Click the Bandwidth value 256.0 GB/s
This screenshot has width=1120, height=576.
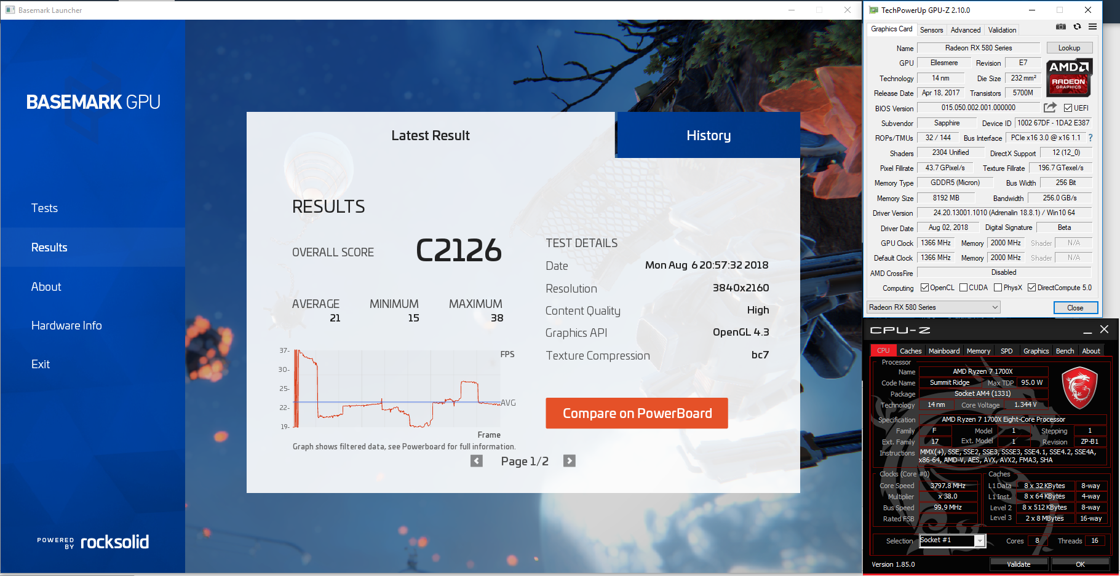[x=1060, y=198]
